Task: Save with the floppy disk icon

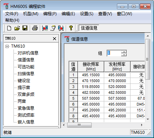Action: coord(25,28)
